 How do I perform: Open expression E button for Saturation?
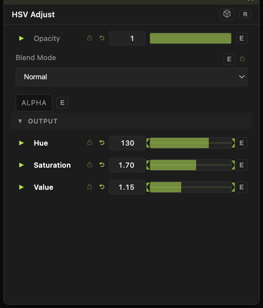[242, 165]
